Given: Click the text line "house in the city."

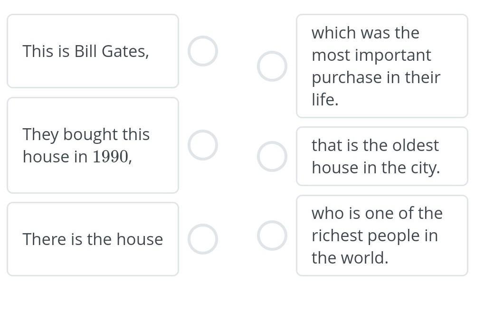Looking at the screenshot, I should pos(376,168).
